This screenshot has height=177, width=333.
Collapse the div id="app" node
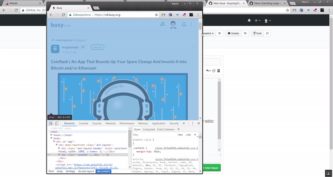(x=54, y=141)
